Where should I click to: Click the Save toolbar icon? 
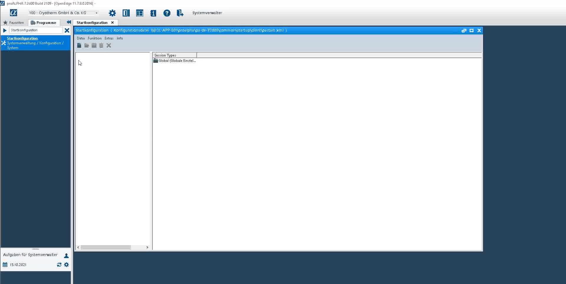(94, 45)
